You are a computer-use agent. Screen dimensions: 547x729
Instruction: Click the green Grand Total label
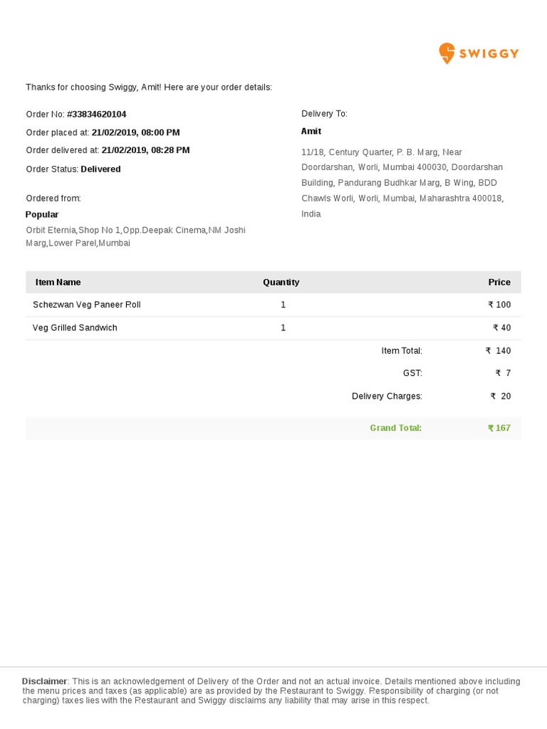395,428
